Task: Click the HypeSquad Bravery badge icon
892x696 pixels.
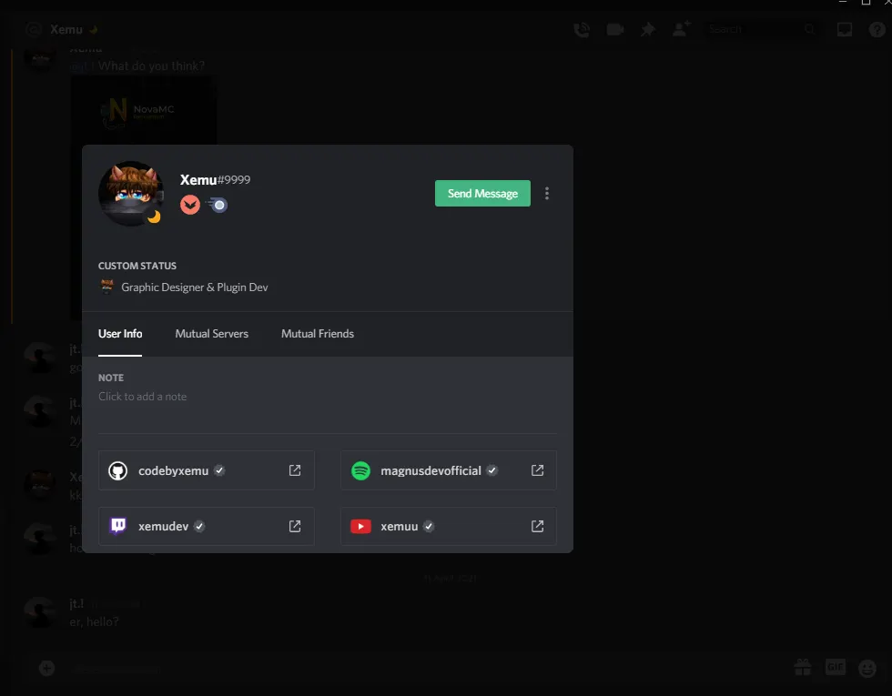Action: pos(189,205)
